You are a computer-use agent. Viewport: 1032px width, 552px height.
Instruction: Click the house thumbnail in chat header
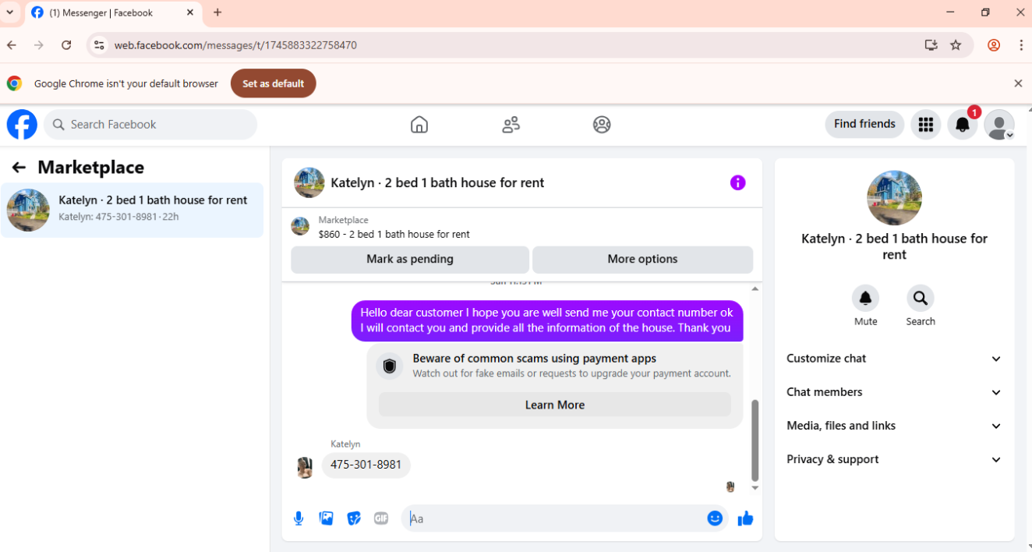point(309,182)
